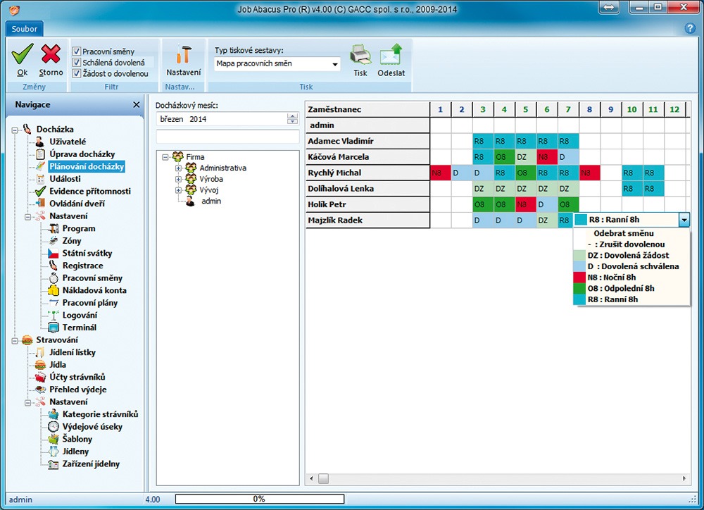Open Výdejové úseky item
704x510 pixels.
92,427
